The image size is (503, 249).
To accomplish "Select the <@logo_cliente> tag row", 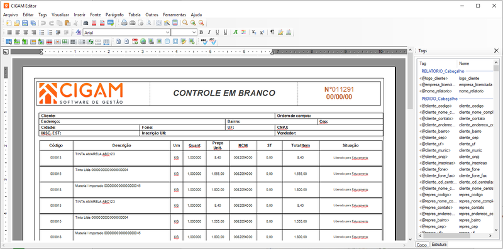I will 455,79.
